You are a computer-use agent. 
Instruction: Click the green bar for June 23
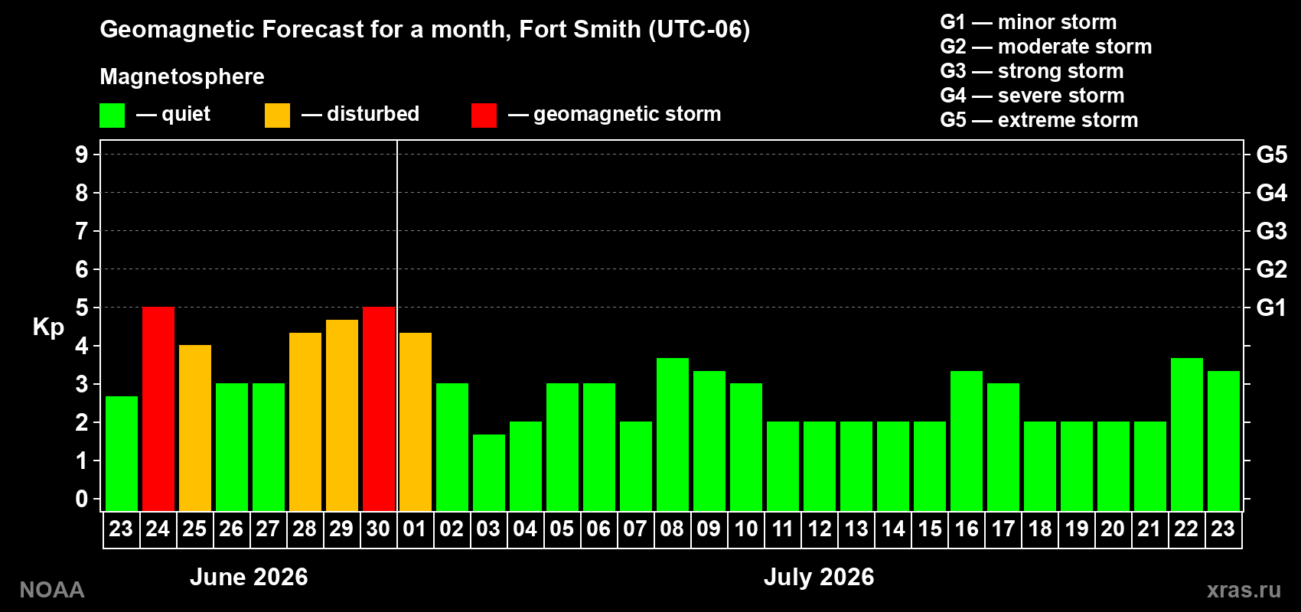[122, 454]
